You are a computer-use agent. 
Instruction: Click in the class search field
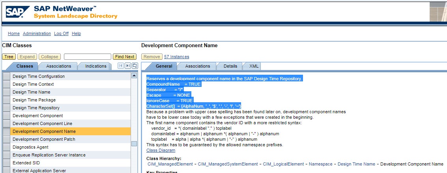click(x=88, y=57)
